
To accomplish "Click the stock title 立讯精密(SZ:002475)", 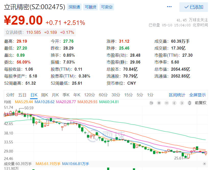I will tap(35, 7).
